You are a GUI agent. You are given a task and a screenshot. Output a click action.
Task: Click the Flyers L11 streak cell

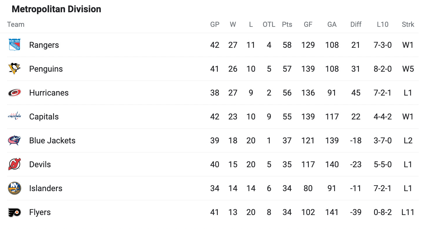[x=408, y=212]
